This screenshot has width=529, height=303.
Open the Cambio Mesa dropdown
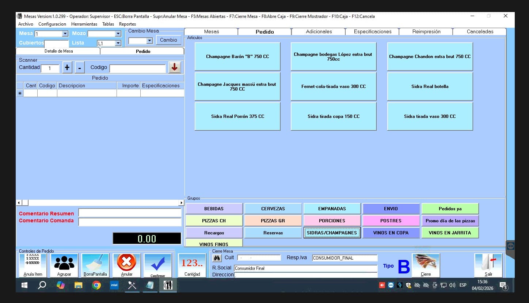(x=149, y=41)
